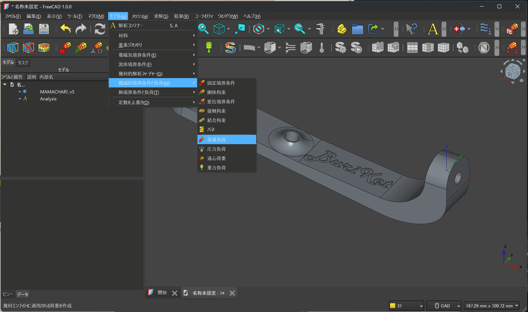Image resolution: width=528 pixels, height=312 pixels.
Task: Click the 説明 column header
Action: pyautogui.click(x=31, y=77)
